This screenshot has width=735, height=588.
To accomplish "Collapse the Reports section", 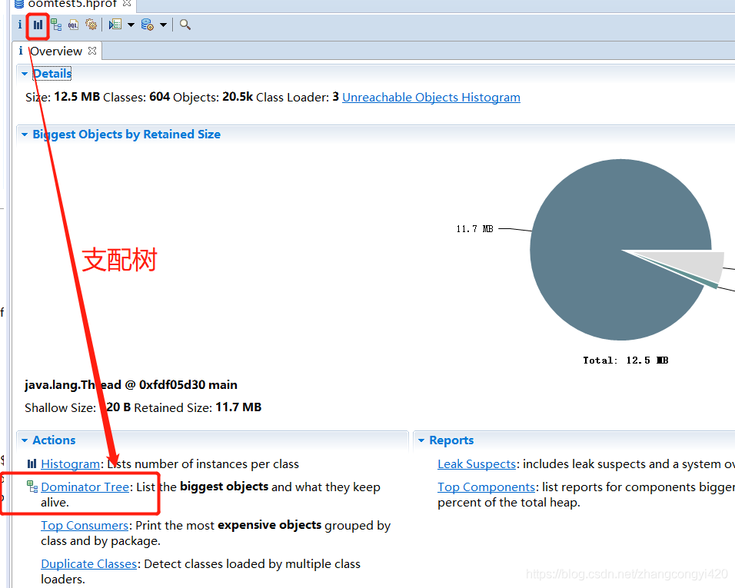I will pos(421,440).
